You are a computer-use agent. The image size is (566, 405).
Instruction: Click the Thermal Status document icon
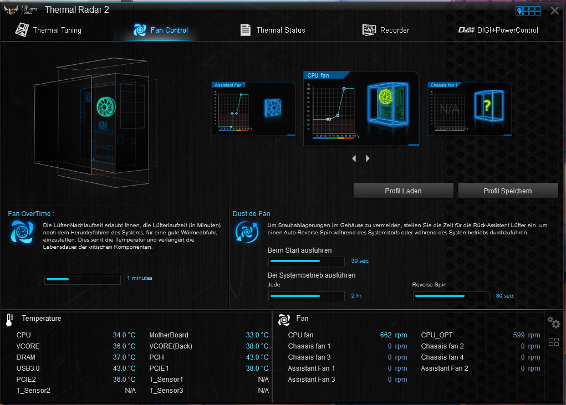[246, 30]
